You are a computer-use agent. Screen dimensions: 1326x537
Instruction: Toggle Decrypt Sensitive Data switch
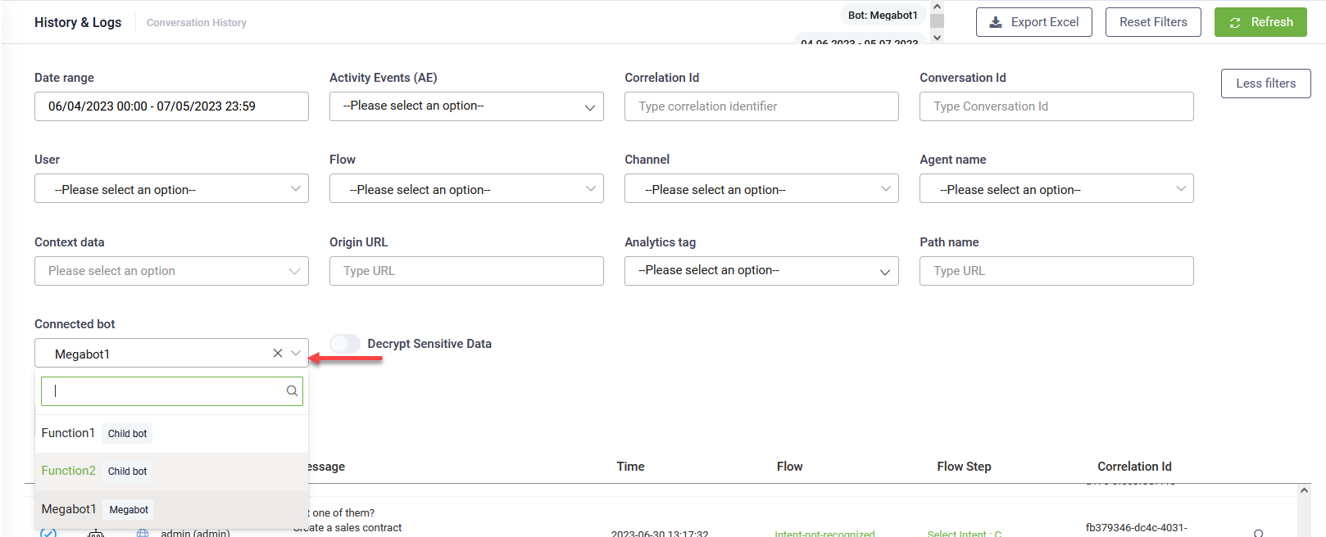[x=345, y=344]
